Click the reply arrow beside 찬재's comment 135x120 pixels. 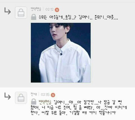(8, 96)
